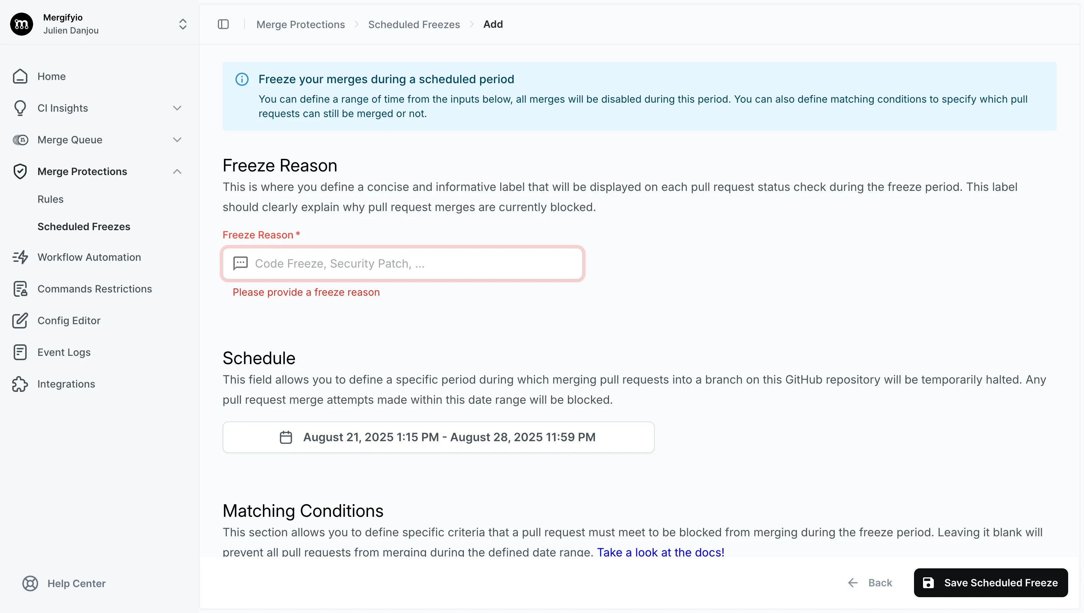
Task: Click the Integrations puzzle piece icon
Action: tap(20, 384)
